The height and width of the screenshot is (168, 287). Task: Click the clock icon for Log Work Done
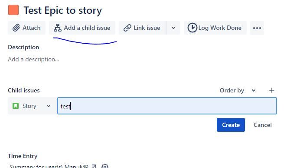coord(192,28)
